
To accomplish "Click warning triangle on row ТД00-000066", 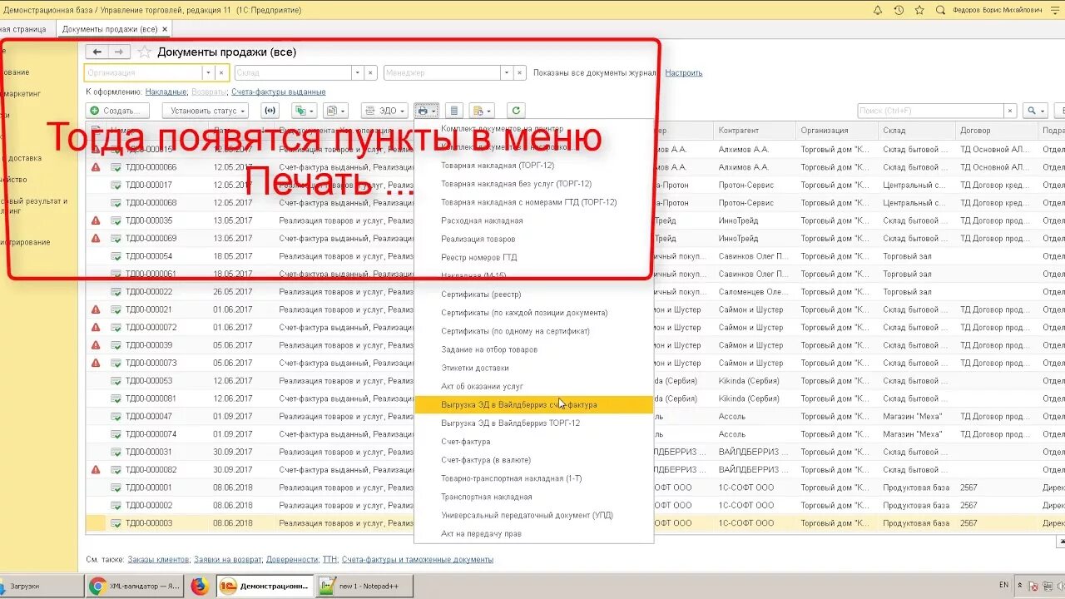I will tap(96, 167).
